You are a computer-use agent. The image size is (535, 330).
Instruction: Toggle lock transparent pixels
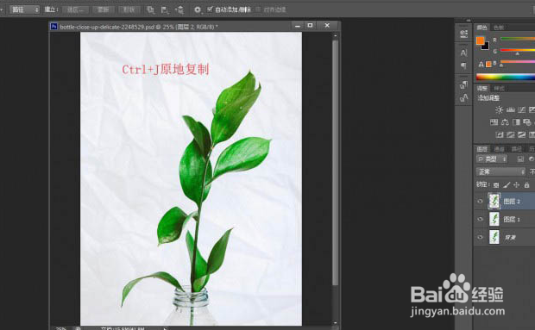496,185
